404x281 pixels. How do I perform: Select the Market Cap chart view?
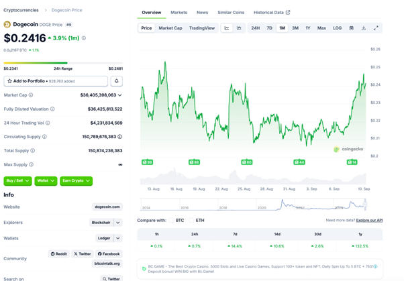coord(170,28)
